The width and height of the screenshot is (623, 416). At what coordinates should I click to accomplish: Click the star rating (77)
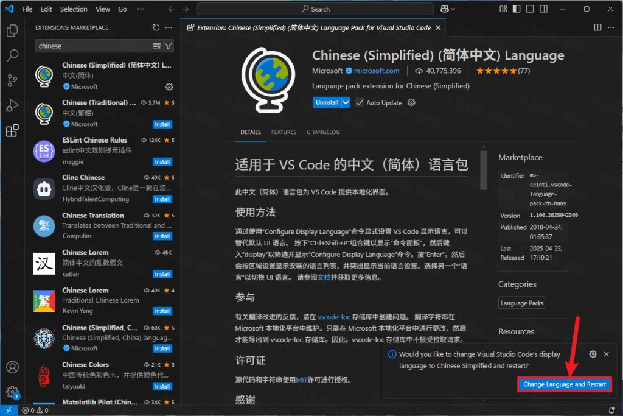pyautogui.click(x=503, y=71)
